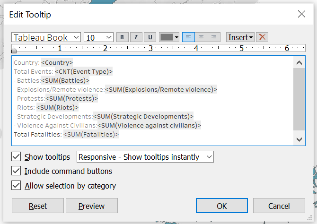317x224 pixels.
Task: Align tooltip text right
Action: click(214, 37)
